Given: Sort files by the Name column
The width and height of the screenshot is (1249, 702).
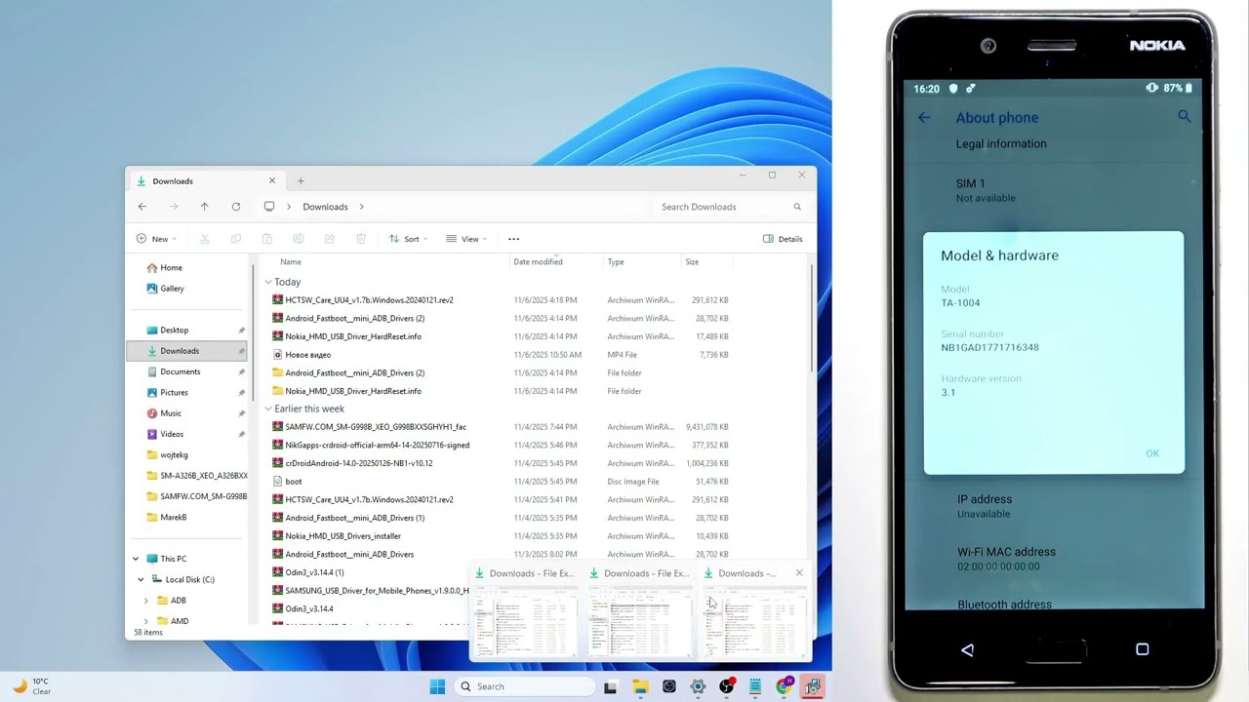Looking at the screenshot, I should tap(291, 261).
